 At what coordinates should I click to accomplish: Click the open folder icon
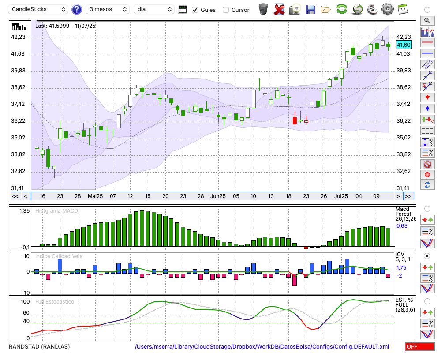click(x=326, y=10)
